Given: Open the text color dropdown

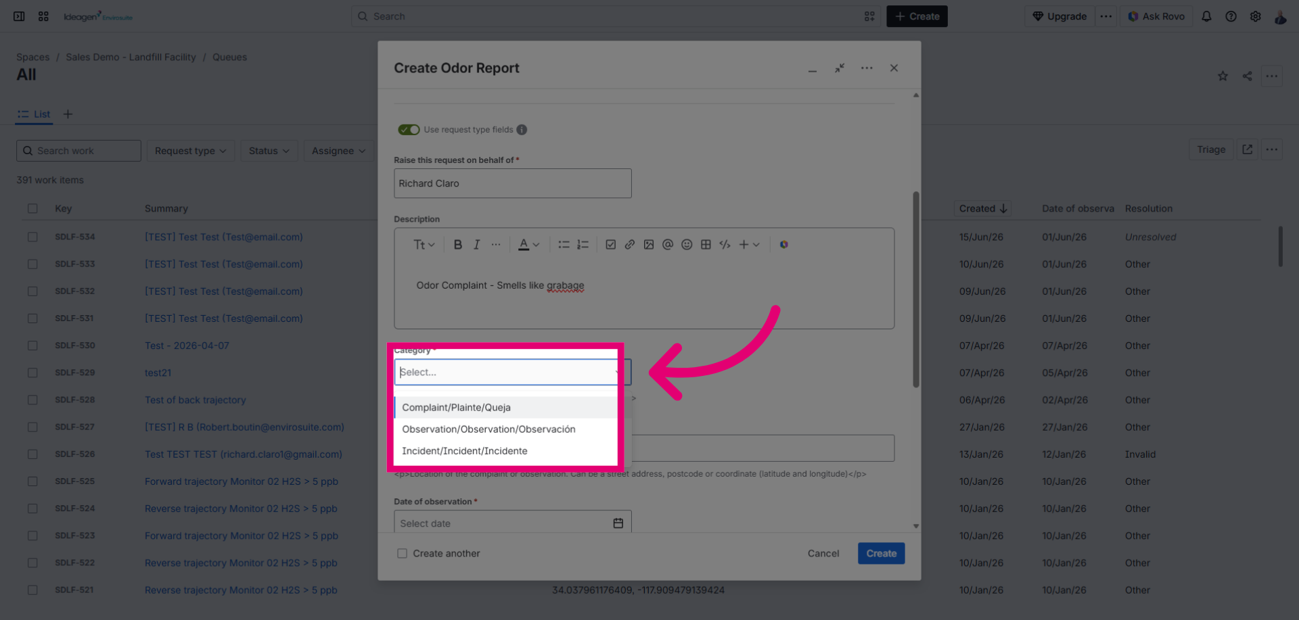Looking at the screenshot, I should click(x=528, y=245).
